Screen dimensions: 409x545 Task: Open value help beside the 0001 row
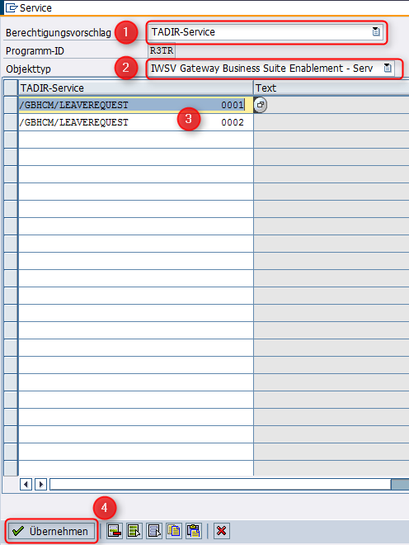tap(261, 105)
